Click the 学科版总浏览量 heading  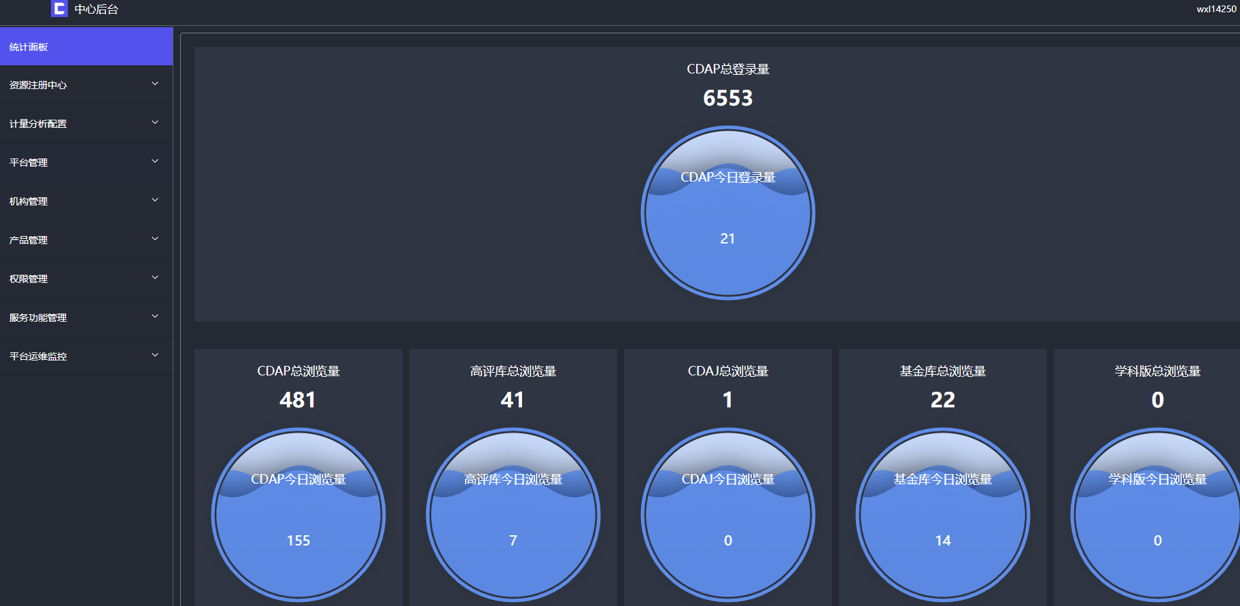pos(1158,371)
